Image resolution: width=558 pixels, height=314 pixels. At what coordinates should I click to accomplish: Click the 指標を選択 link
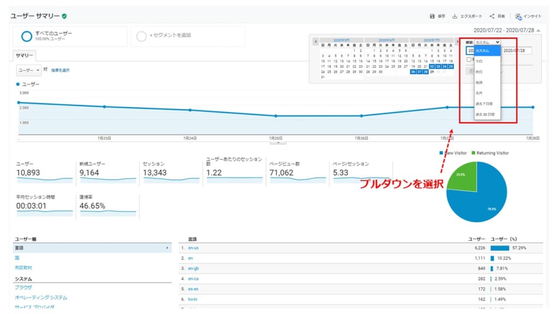coord(60,70)
